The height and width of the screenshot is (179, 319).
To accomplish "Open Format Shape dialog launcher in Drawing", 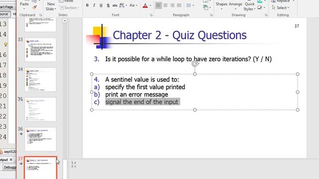I will 266,15.
